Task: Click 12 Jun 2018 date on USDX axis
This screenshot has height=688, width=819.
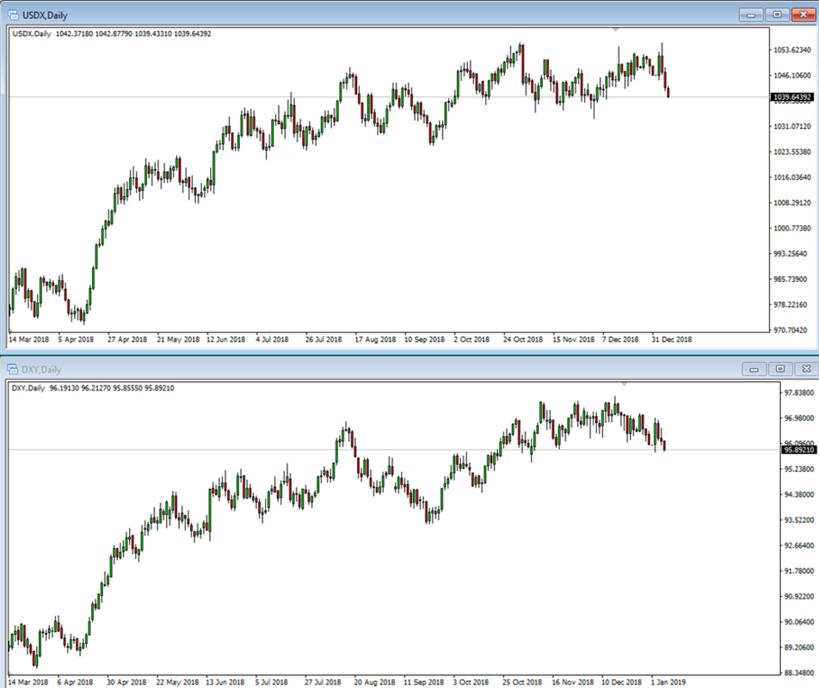Action: 225,340
